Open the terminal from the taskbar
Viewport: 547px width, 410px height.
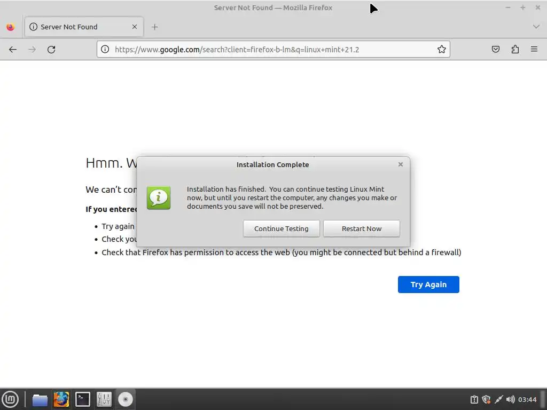coord(83,399)
